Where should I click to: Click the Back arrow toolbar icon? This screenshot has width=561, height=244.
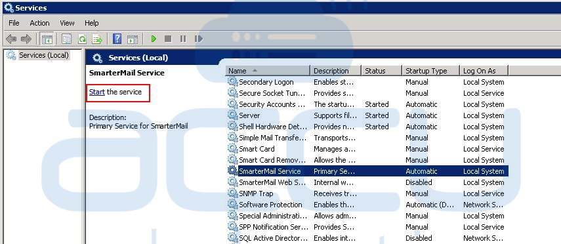click(x=11, y=39)
